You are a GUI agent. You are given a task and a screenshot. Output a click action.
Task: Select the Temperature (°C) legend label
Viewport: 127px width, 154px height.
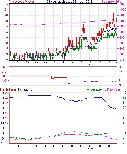pos(96,89)
